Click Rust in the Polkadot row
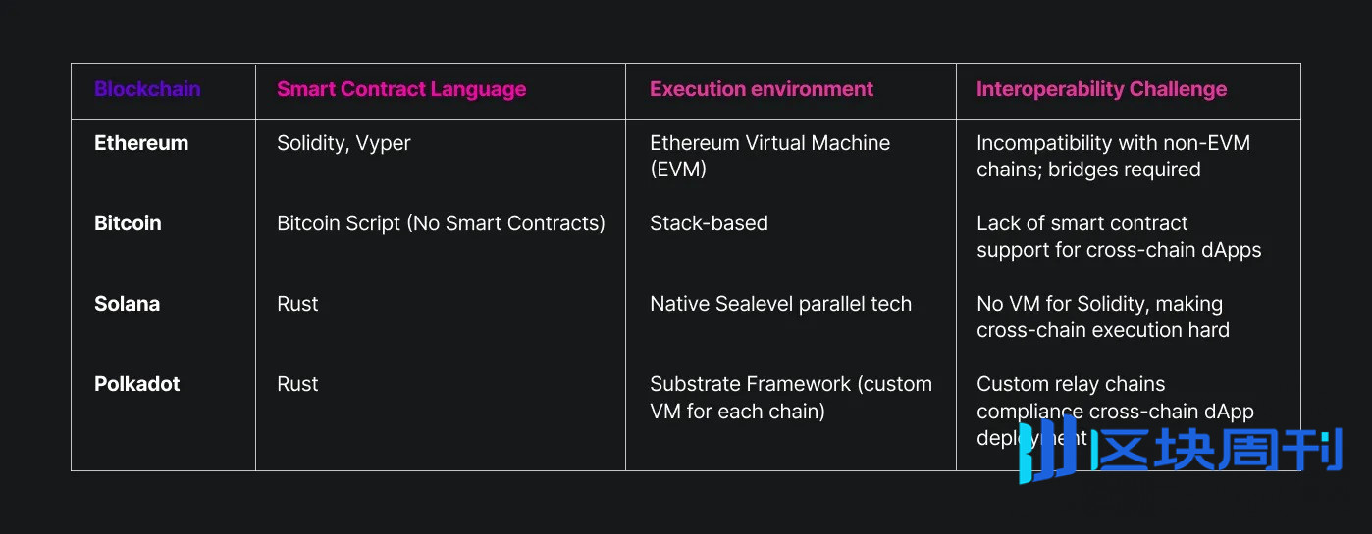1372x534 pixels. click(297, 384)
